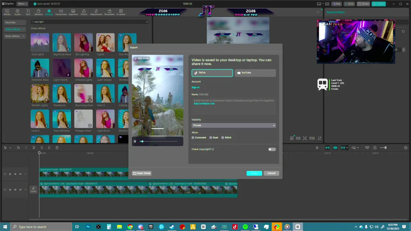The image size is (411, 231).
Task: Open the Templates panel tab
Action: 109,12
